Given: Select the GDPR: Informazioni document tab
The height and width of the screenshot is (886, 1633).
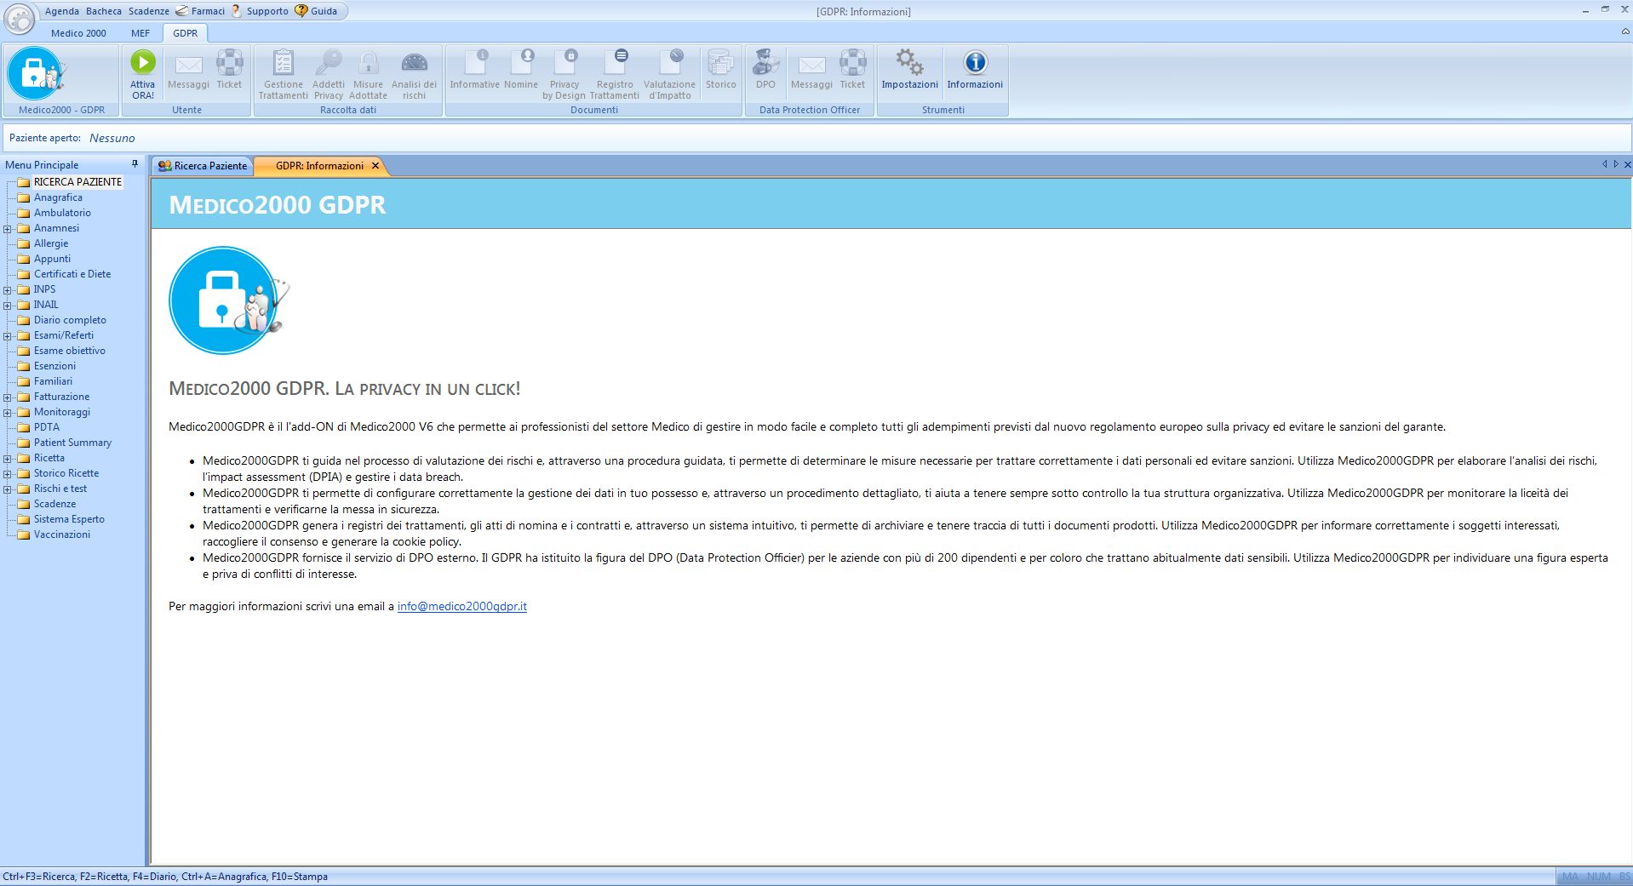Looking at the screenshot, I should tap(319, 166).
